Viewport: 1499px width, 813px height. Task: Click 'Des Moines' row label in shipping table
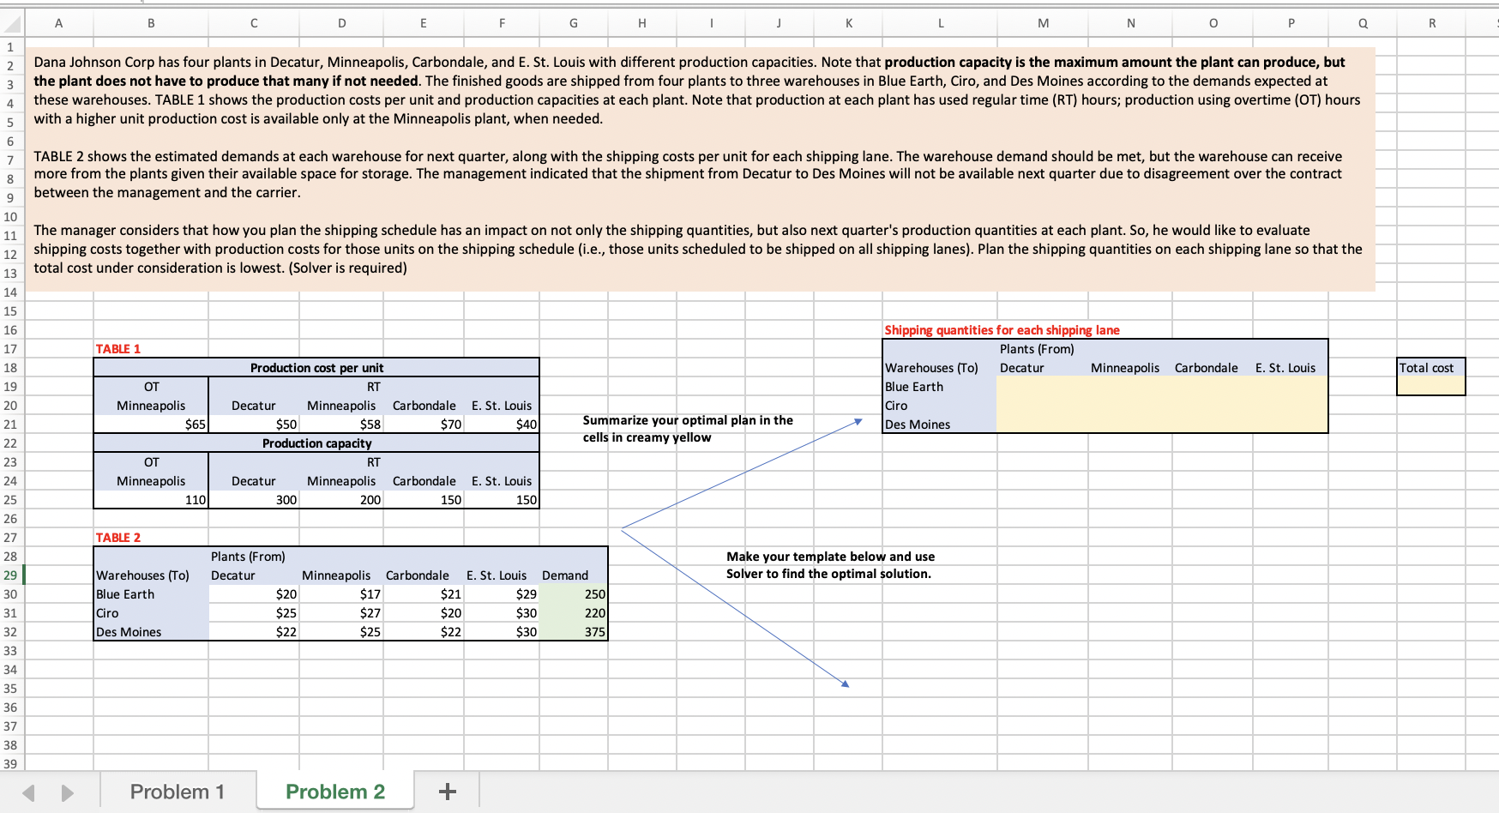coord(918,425)
